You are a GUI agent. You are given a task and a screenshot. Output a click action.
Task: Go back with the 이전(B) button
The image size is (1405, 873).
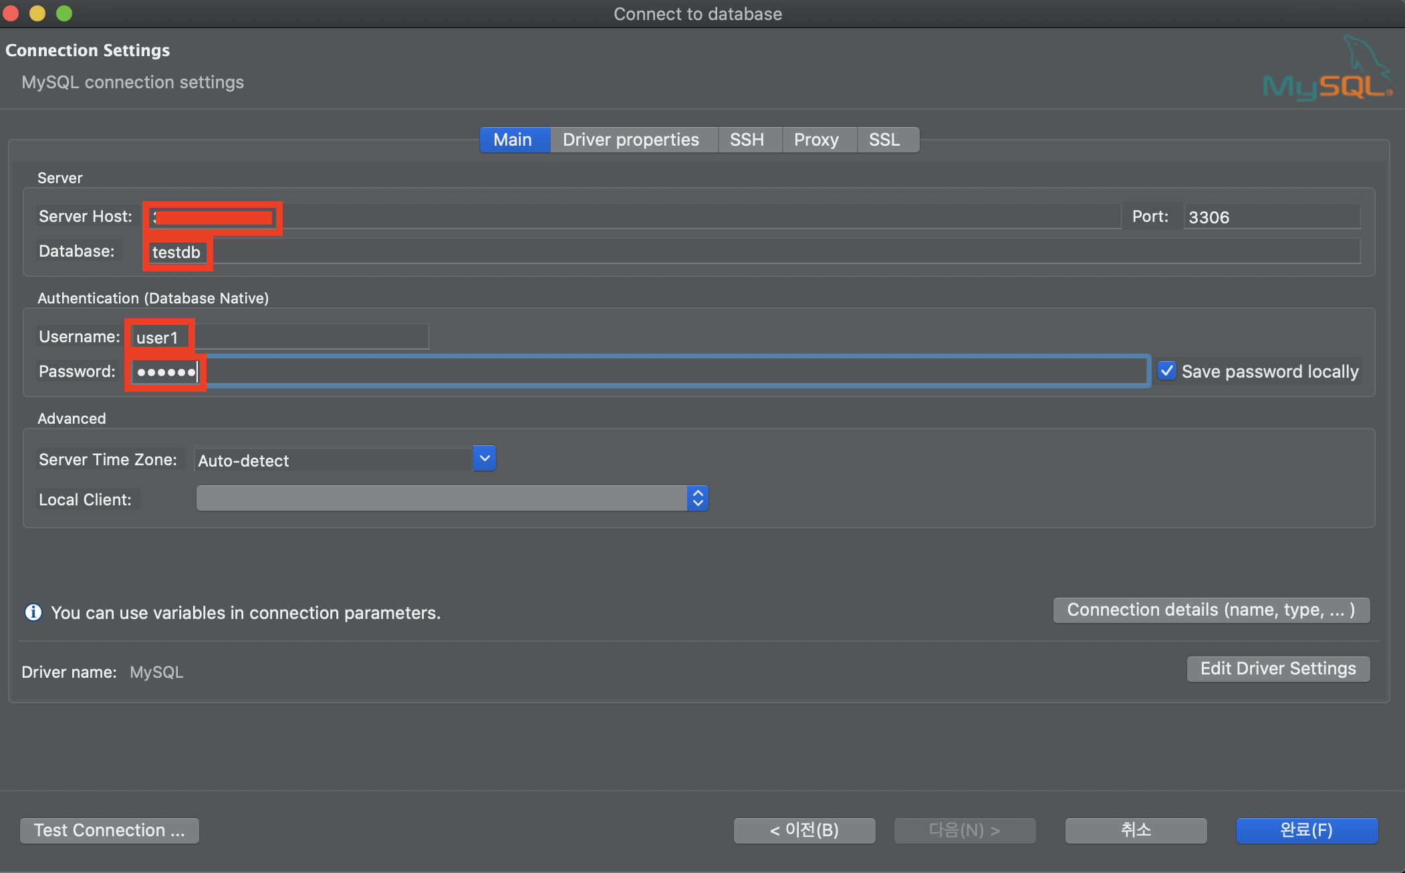804,830
